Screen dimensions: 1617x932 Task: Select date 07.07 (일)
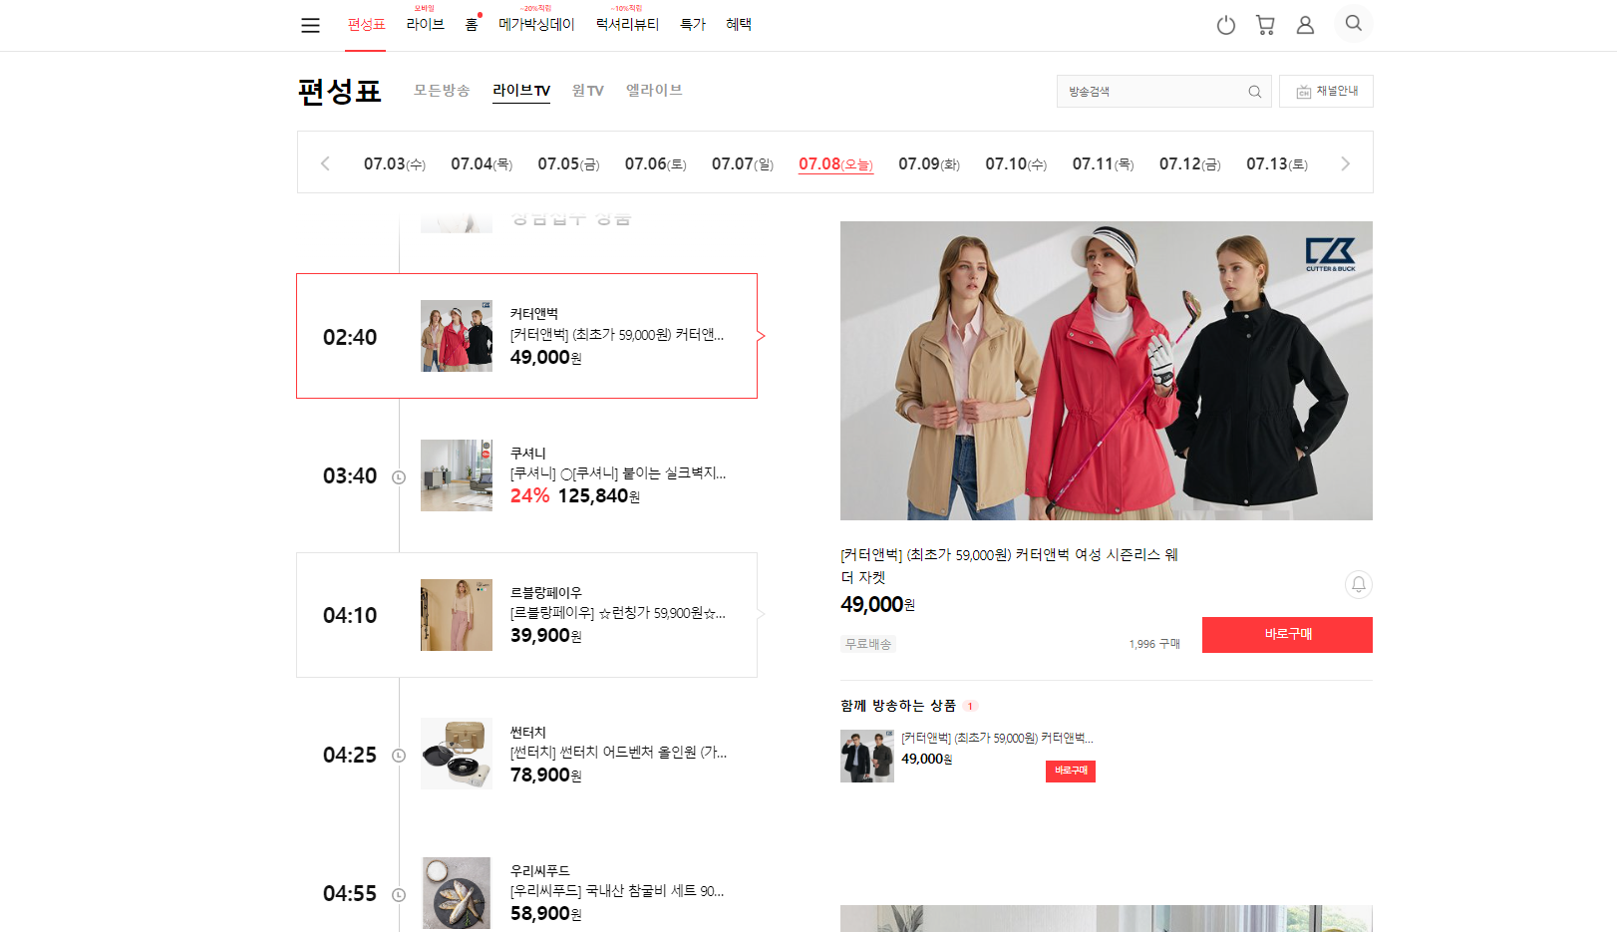pyautogui.click(x=743, y=163)
